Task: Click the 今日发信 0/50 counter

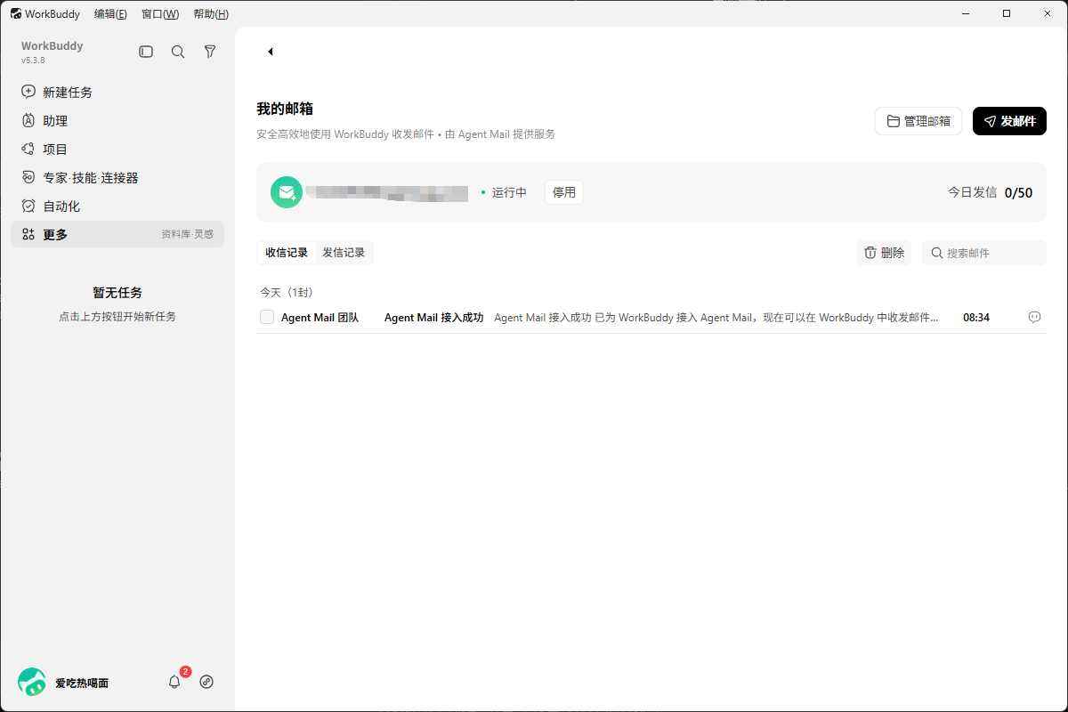Action: click(x=990, y=192)
